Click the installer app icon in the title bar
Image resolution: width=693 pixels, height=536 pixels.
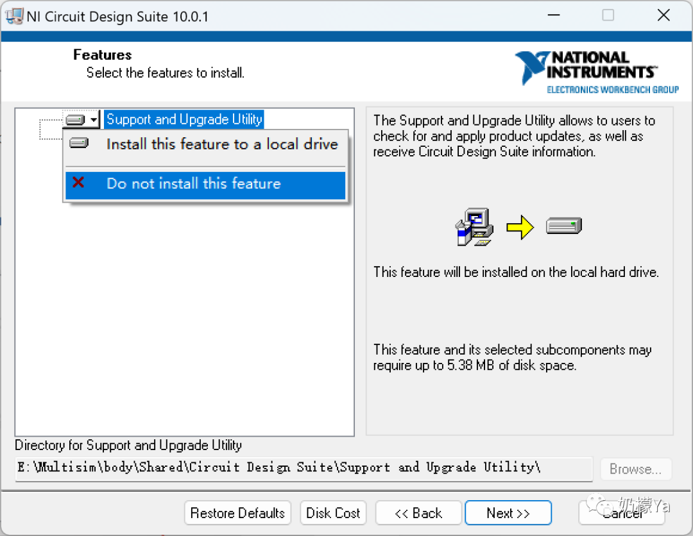(x=14, y=16)
